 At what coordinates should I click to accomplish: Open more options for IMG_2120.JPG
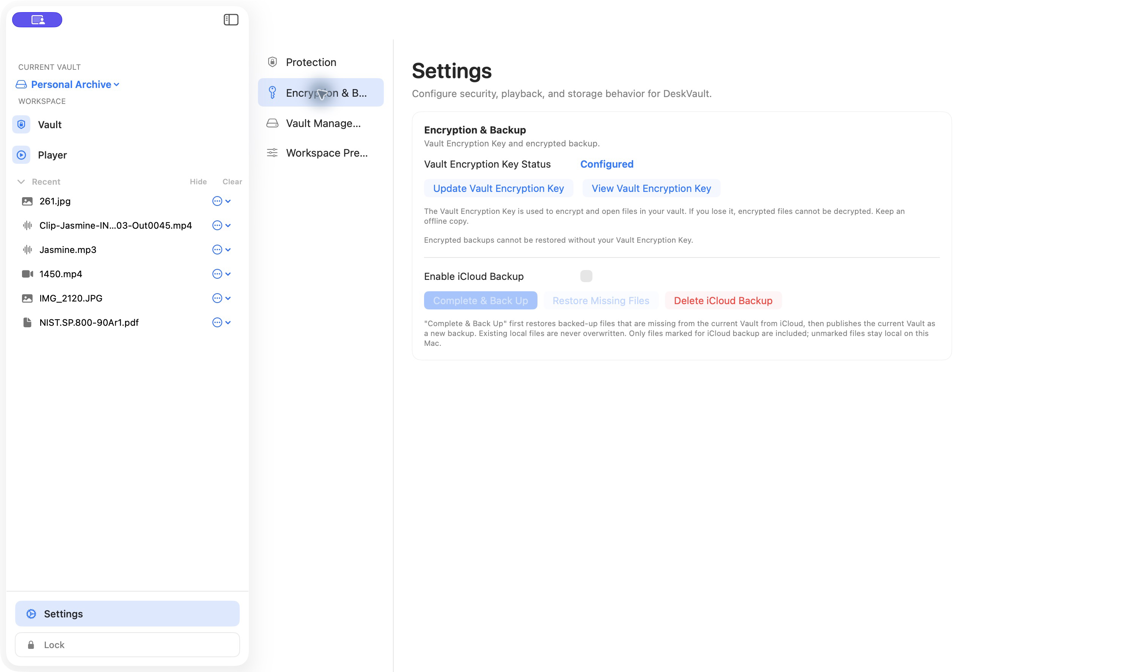pos(217,298)
